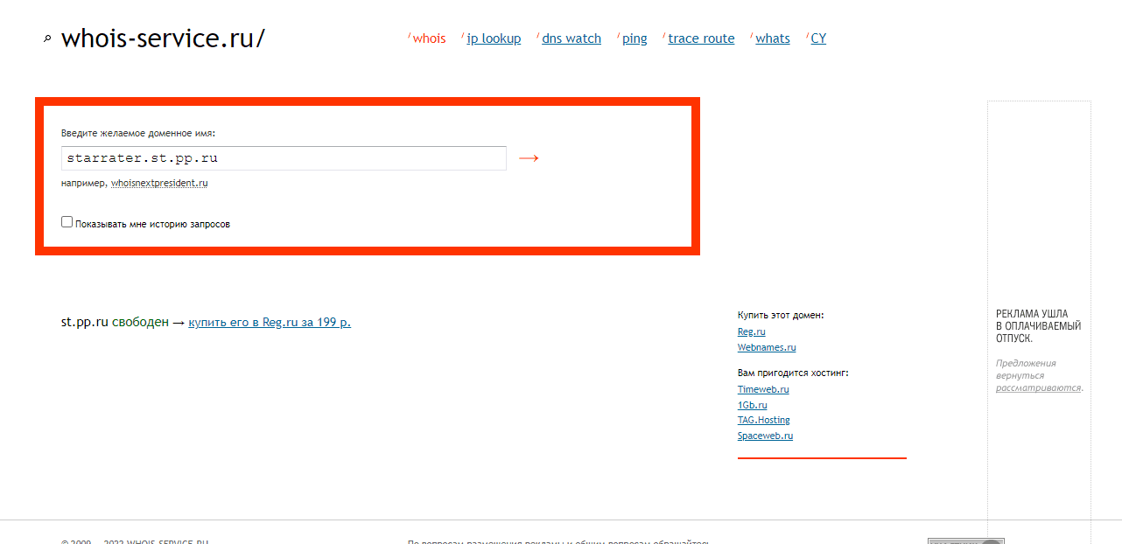Switch to the dns watch page
This screenshot has width=1122, height=544.
tap(572, 38)
